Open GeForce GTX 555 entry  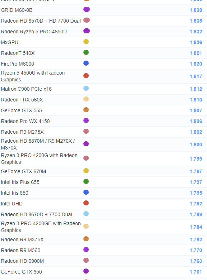(21, 110)
